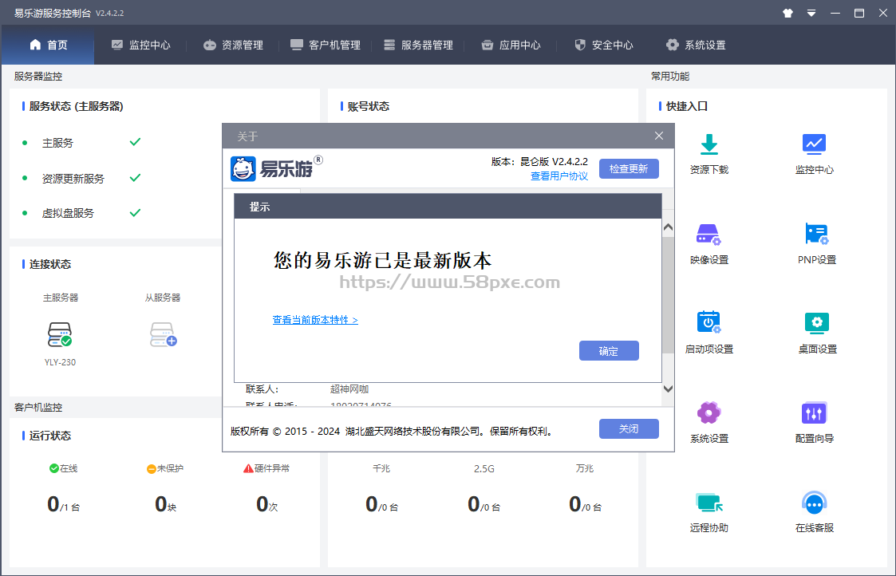Open the 查看当前版本特性 link
The image size is (896, 576).
tap(315, 320)
